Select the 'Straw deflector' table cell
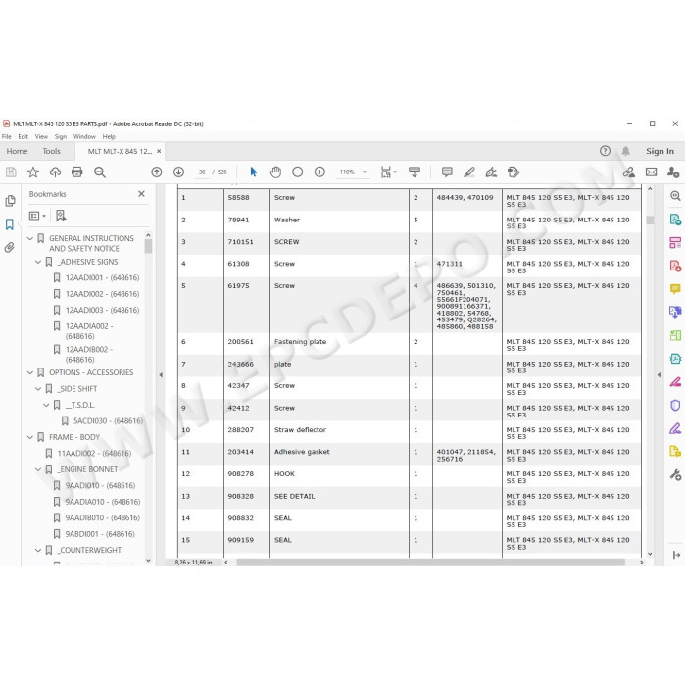The height and width of the screenshot is (686, 686). (x=339, y=432)
